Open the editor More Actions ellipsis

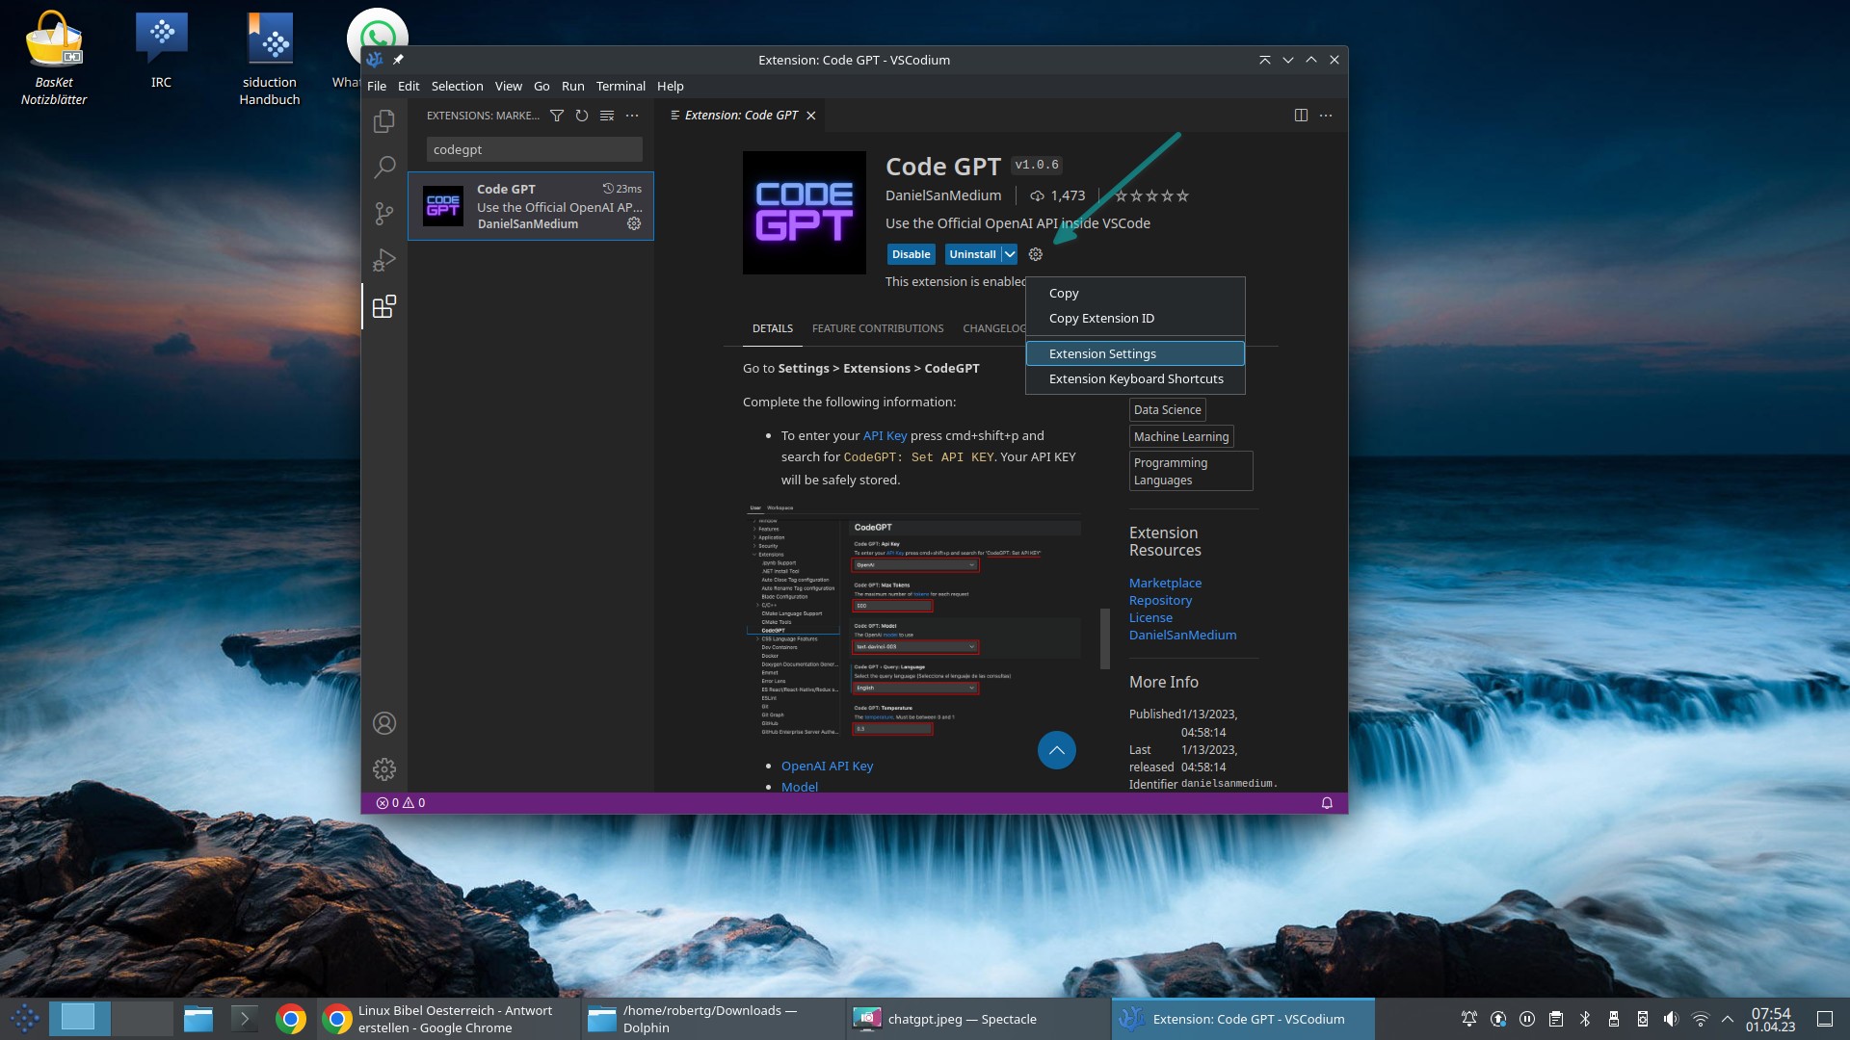coord(1326,115)
